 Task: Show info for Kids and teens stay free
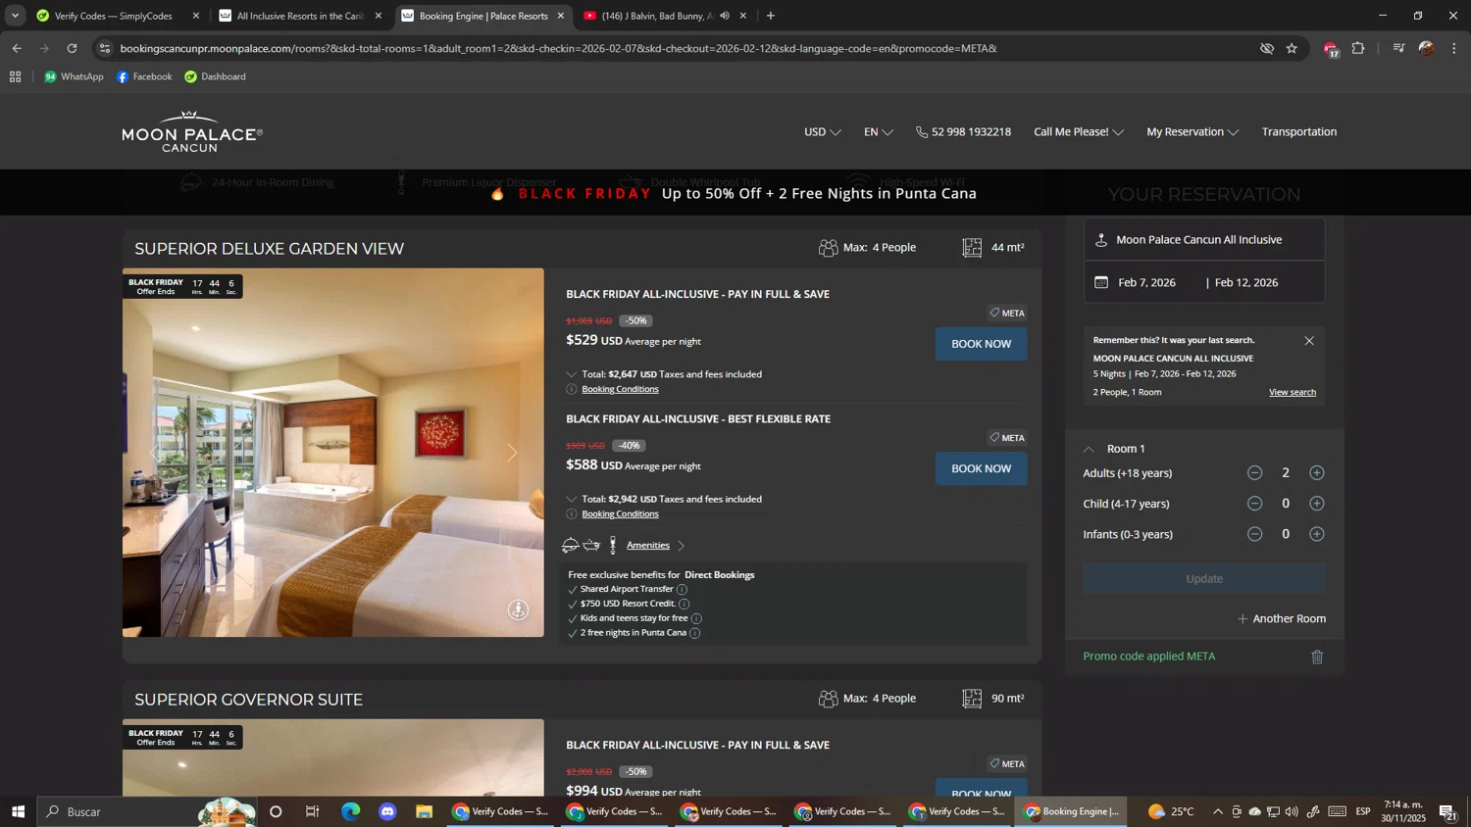pyautogui.click(x=696, y=618)
